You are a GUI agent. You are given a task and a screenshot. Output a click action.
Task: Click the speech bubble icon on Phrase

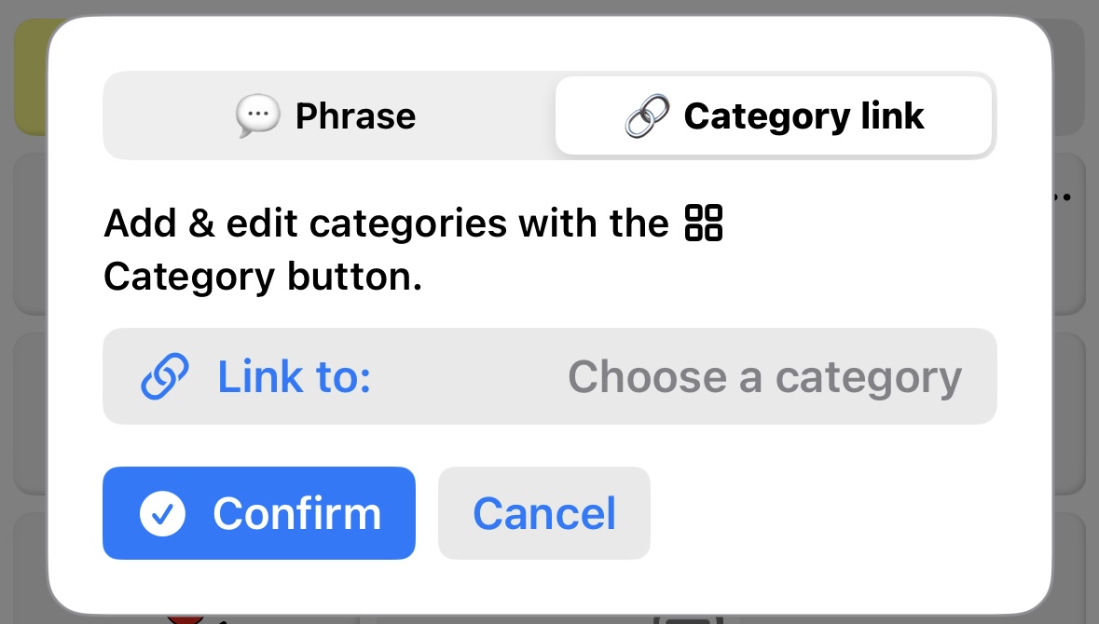coord(257,116)
